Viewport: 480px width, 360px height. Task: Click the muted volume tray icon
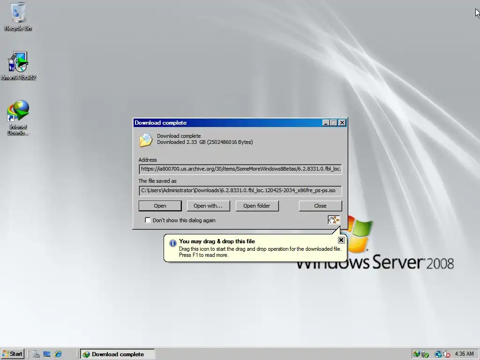pos(447,354)
